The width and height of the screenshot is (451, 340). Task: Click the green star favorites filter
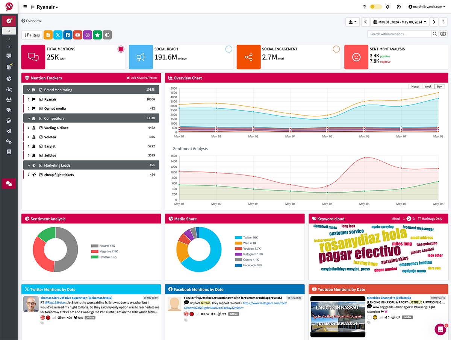97,35
